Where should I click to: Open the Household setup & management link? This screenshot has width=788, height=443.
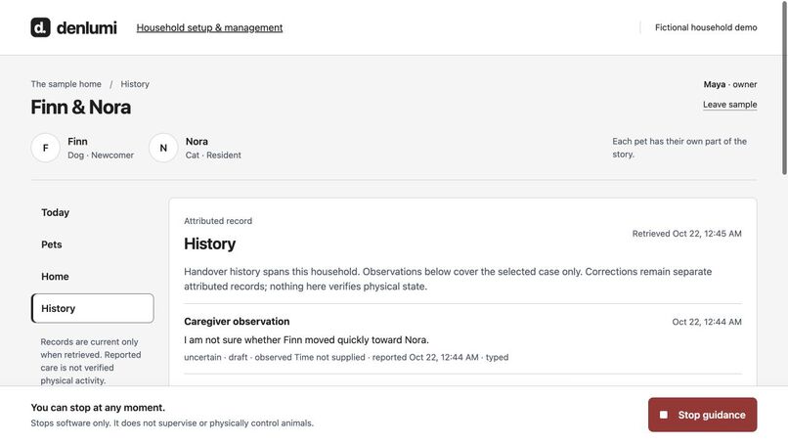(209, 27)
